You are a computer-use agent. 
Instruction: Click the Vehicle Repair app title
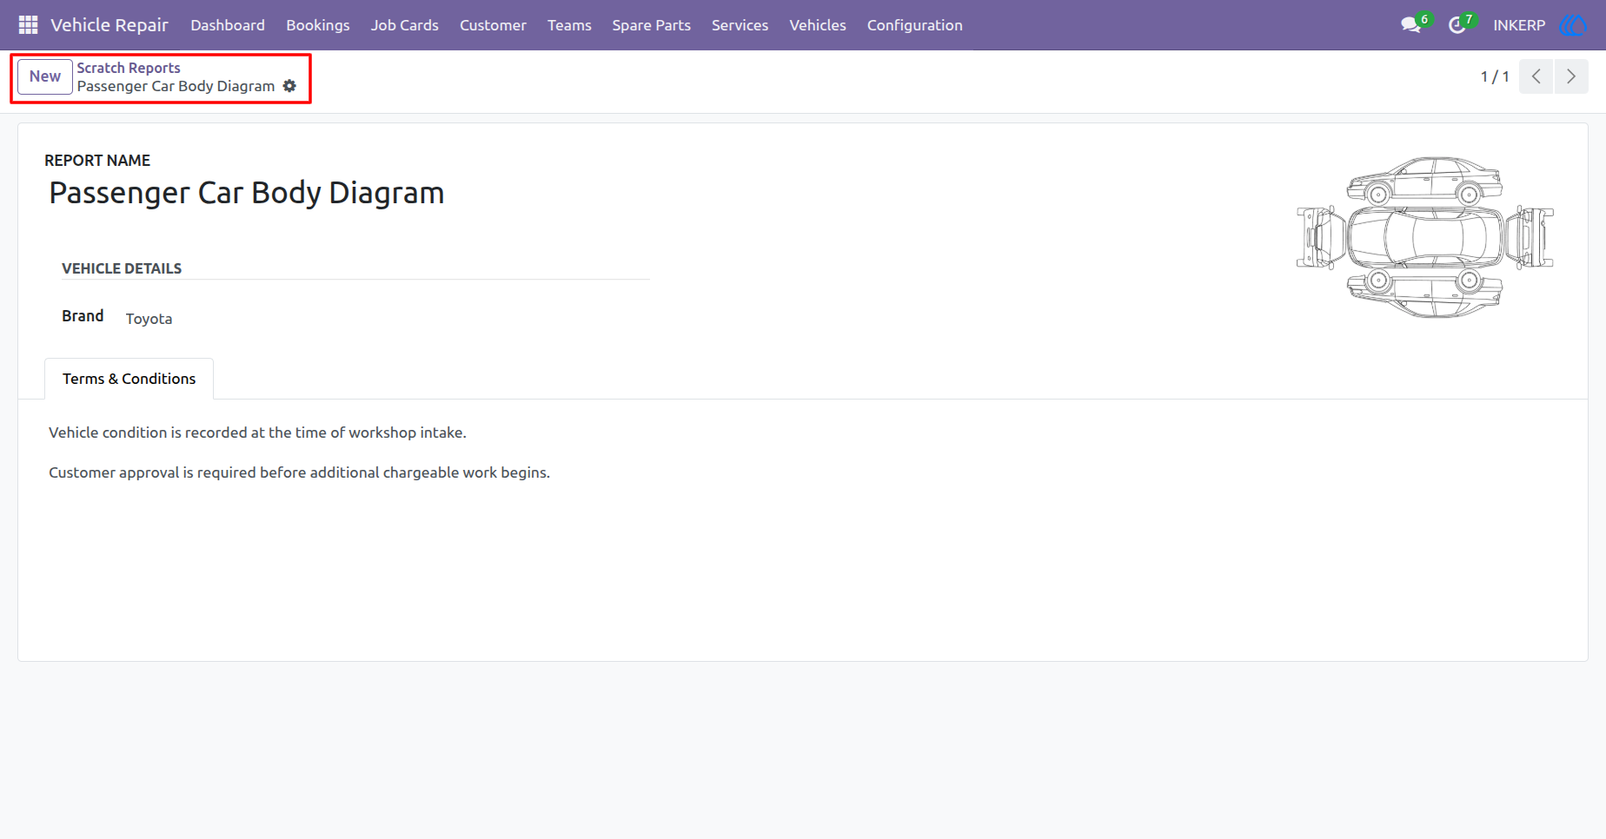coord(109,25)
